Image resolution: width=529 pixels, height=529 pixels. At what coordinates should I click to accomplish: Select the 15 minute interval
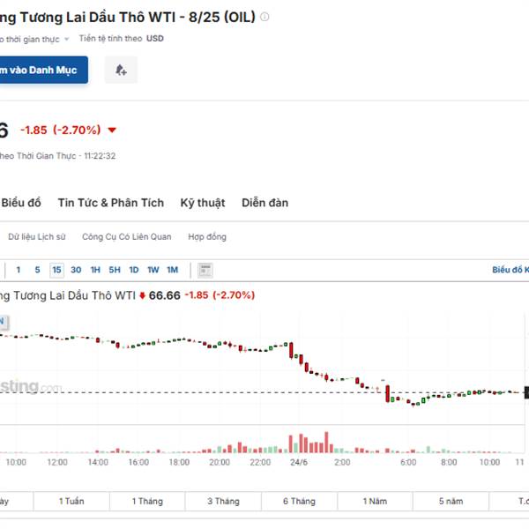(56, 270)
